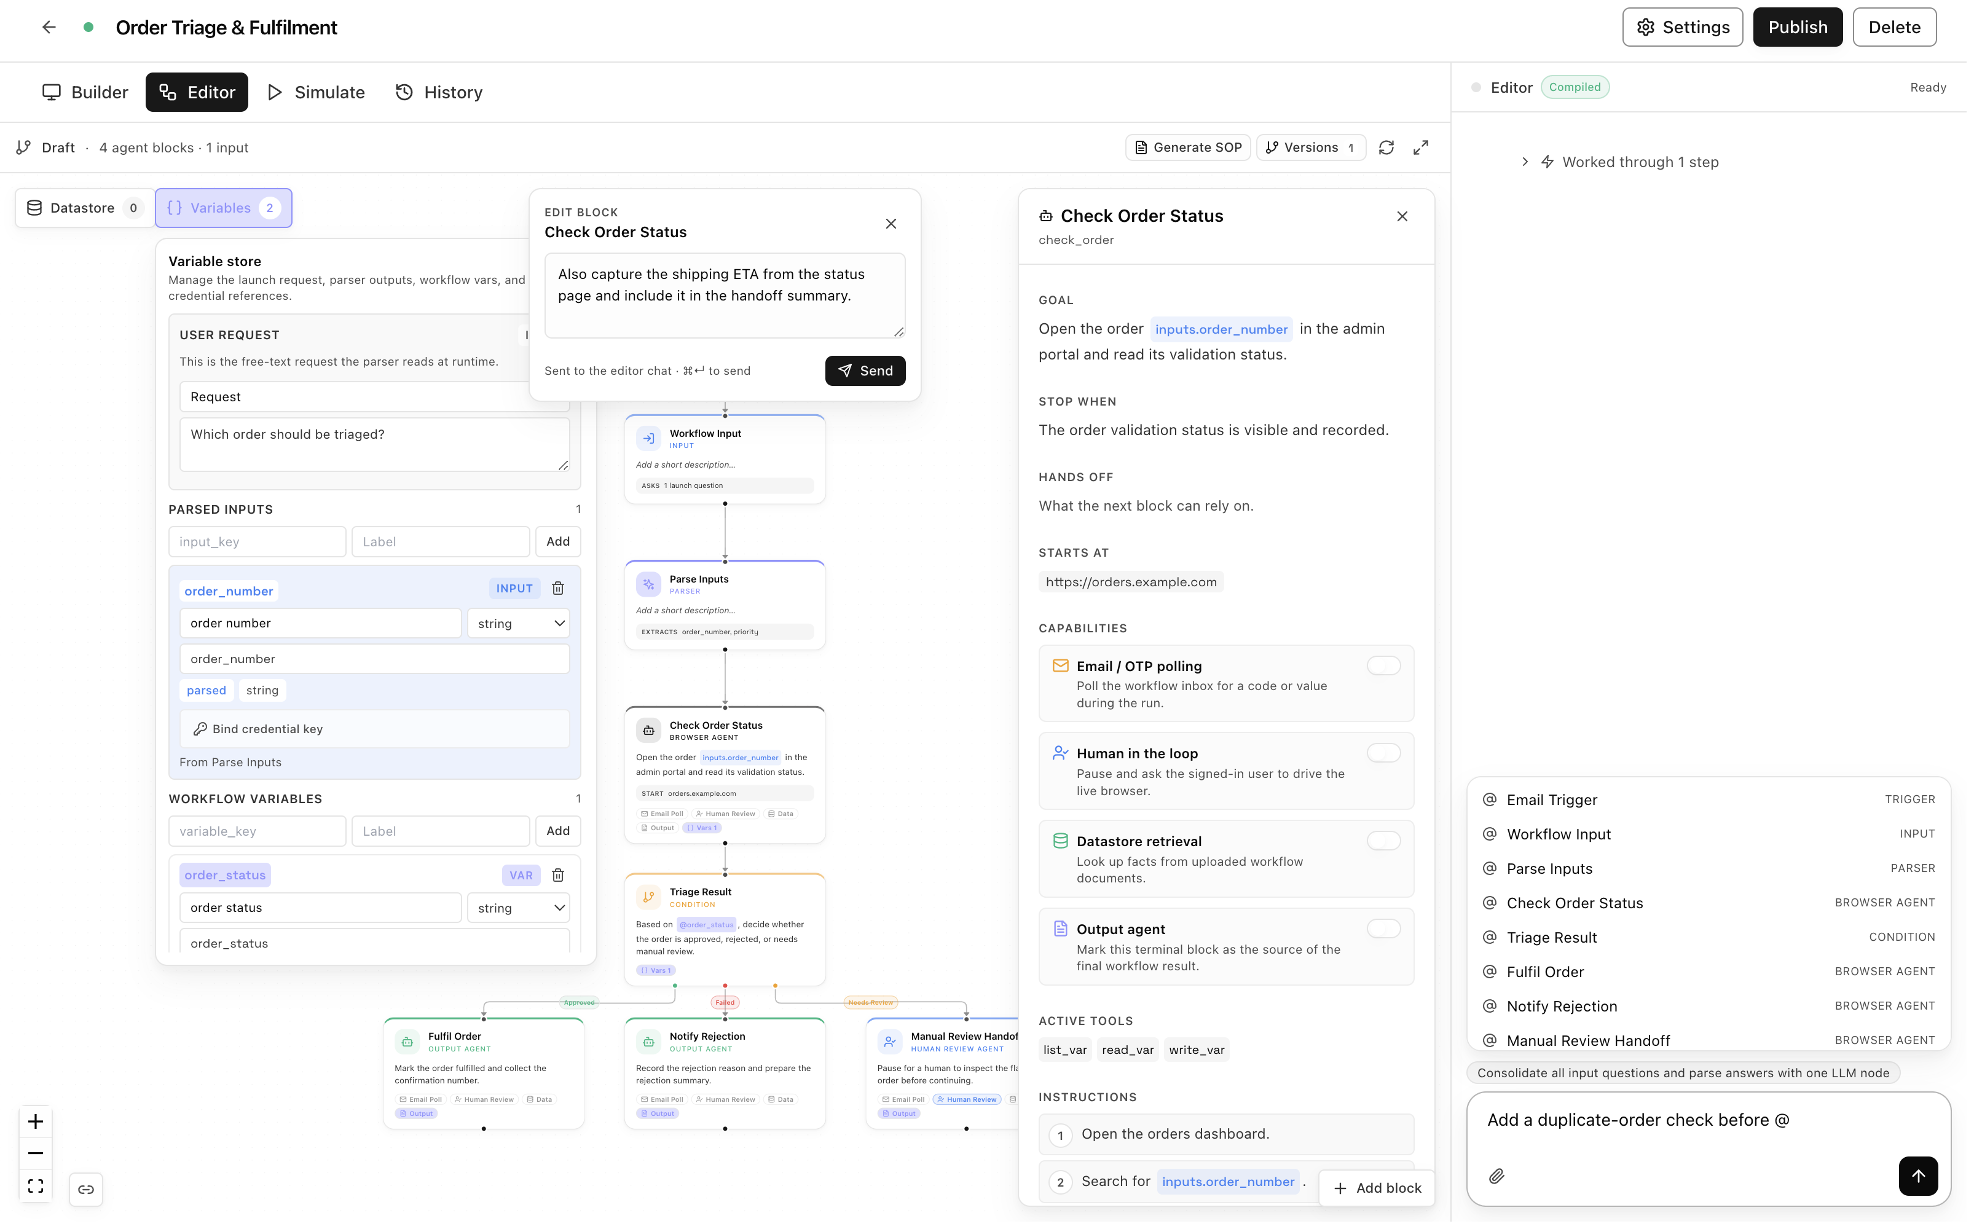This screenshot has width=1974, height=1229.
Task: Click Bind credential key
Action: pos(376,731)
